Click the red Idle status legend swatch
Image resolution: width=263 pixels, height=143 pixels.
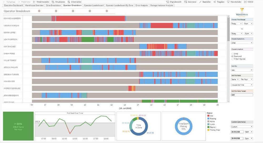click(208, 116)
